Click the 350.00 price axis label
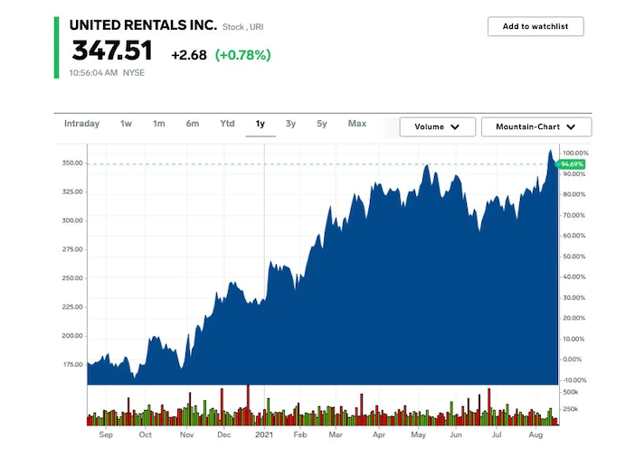The width and height of the screenshot is (635, 475). pos(72,163)
